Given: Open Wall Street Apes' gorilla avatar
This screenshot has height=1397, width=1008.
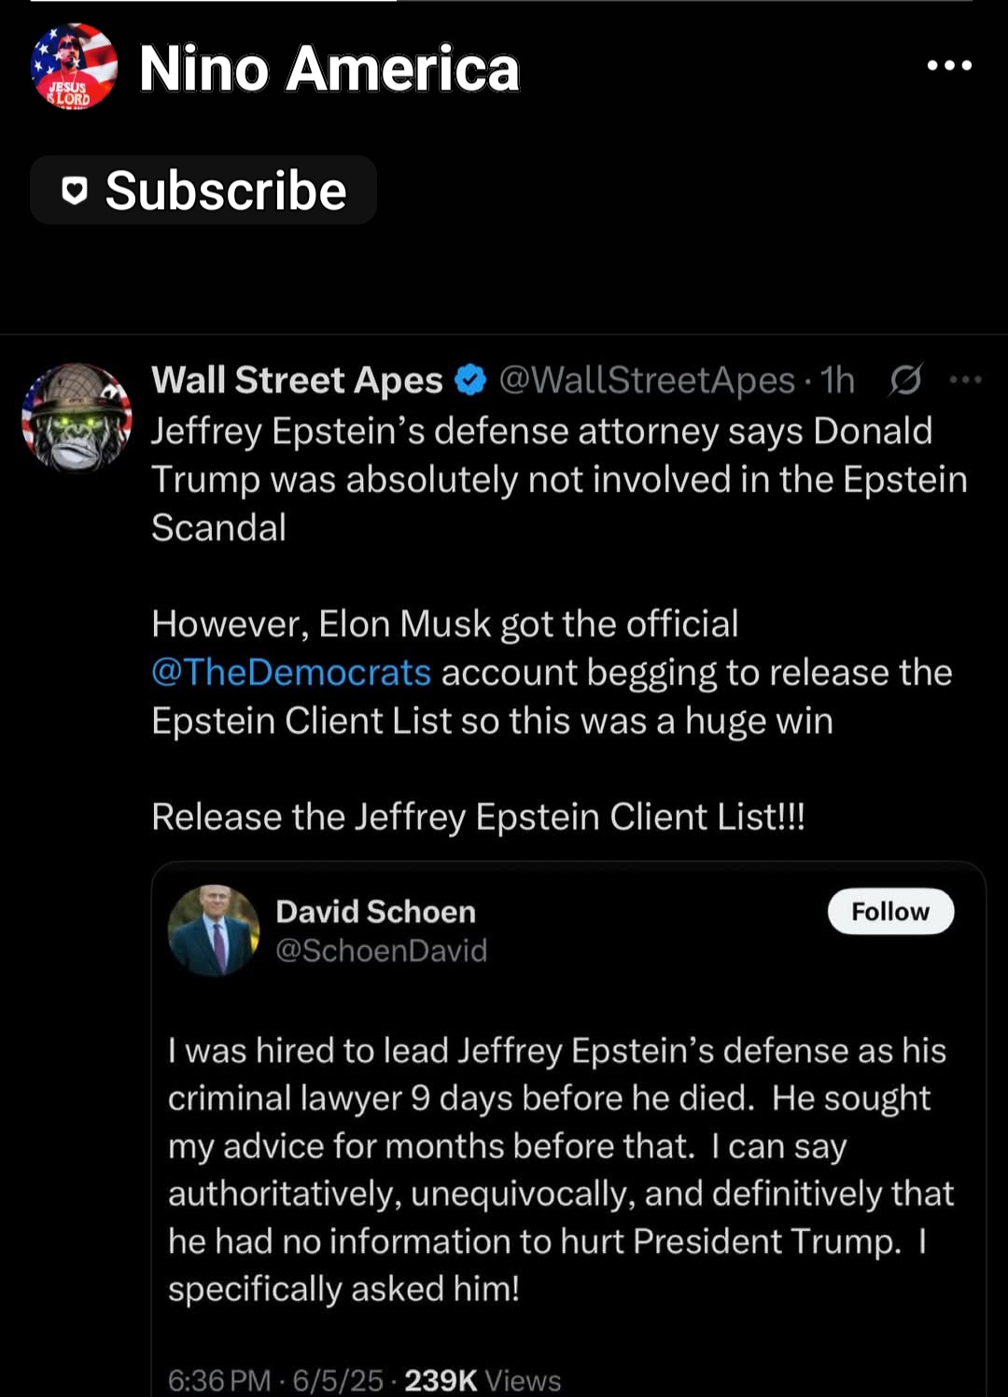Looking at the screenshot, I should [x=77, y=417].
